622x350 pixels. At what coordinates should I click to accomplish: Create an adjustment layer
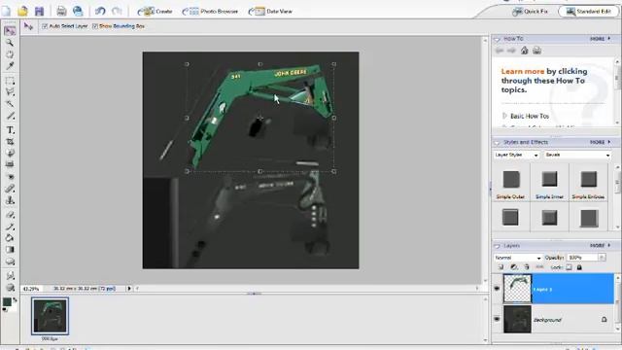(x=514, y=267)
